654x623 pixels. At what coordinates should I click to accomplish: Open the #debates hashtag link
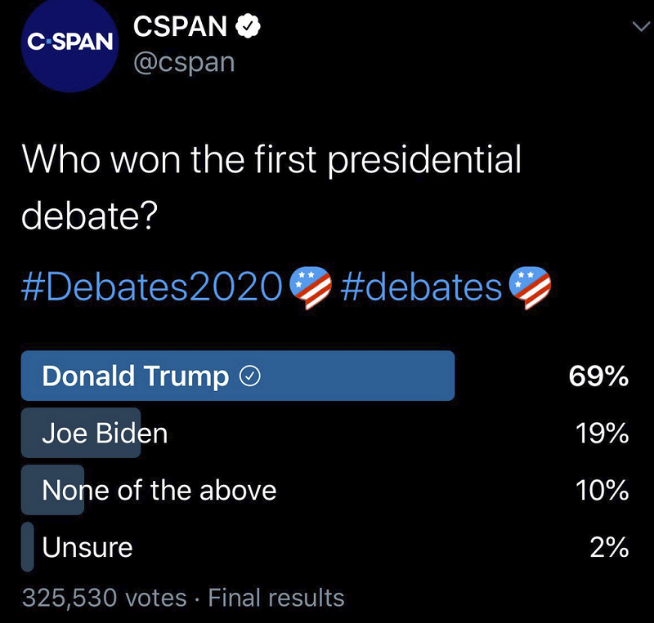[x=421, y=287]
